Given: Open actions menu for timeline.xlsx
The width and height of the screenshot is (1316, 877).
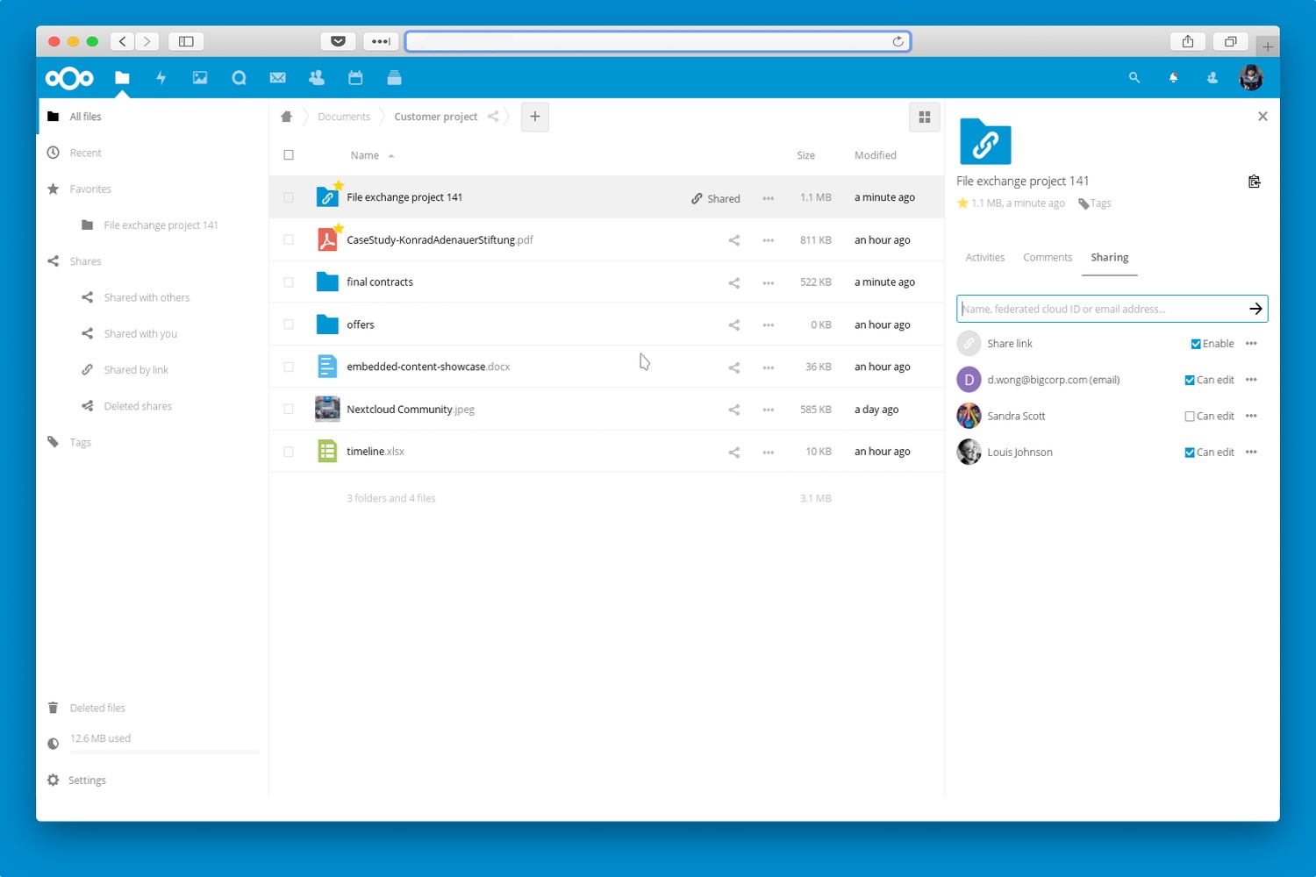Looking at the screenshot, I should [x=769, y=453].
